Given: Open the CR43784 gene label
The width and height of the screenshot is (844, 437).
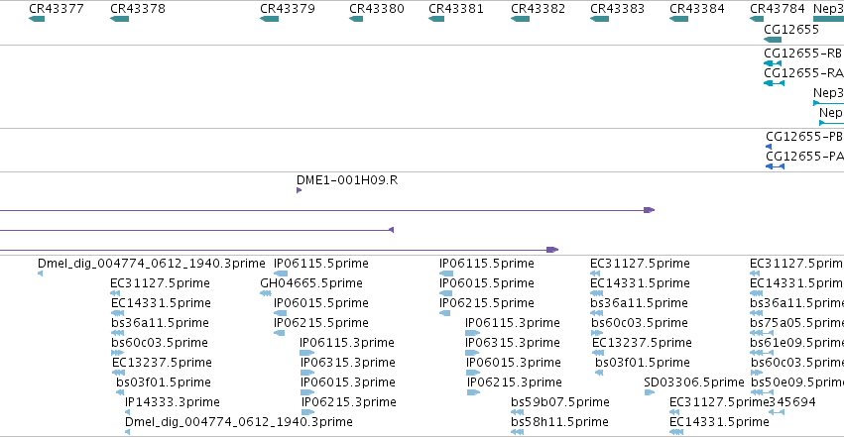Looking at the screenshot, I should click(778, 9).
